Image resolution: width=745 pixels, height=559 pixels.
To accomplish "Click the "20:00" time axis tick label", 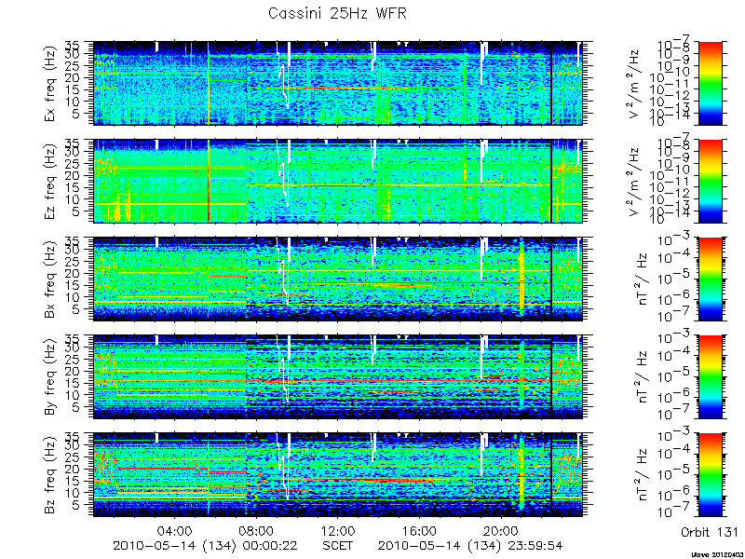I will coord(501,530).
